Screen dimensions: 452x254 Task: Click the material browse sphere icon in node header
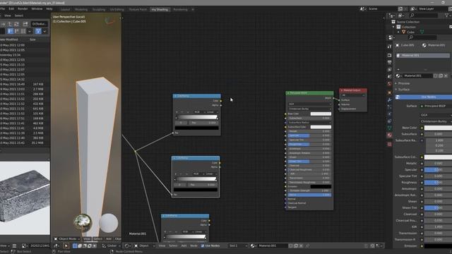tap(253, 246)
